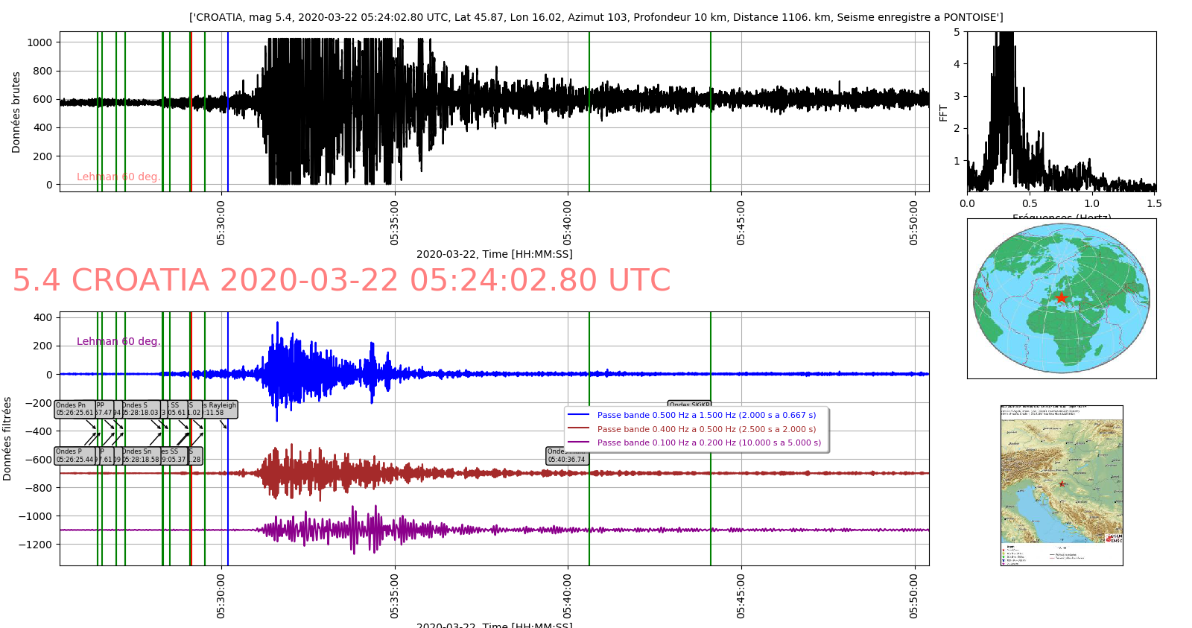Click legend entry 'Passe bande 0.500 Hz a 1.500 Hz'

tap(706, 415)
